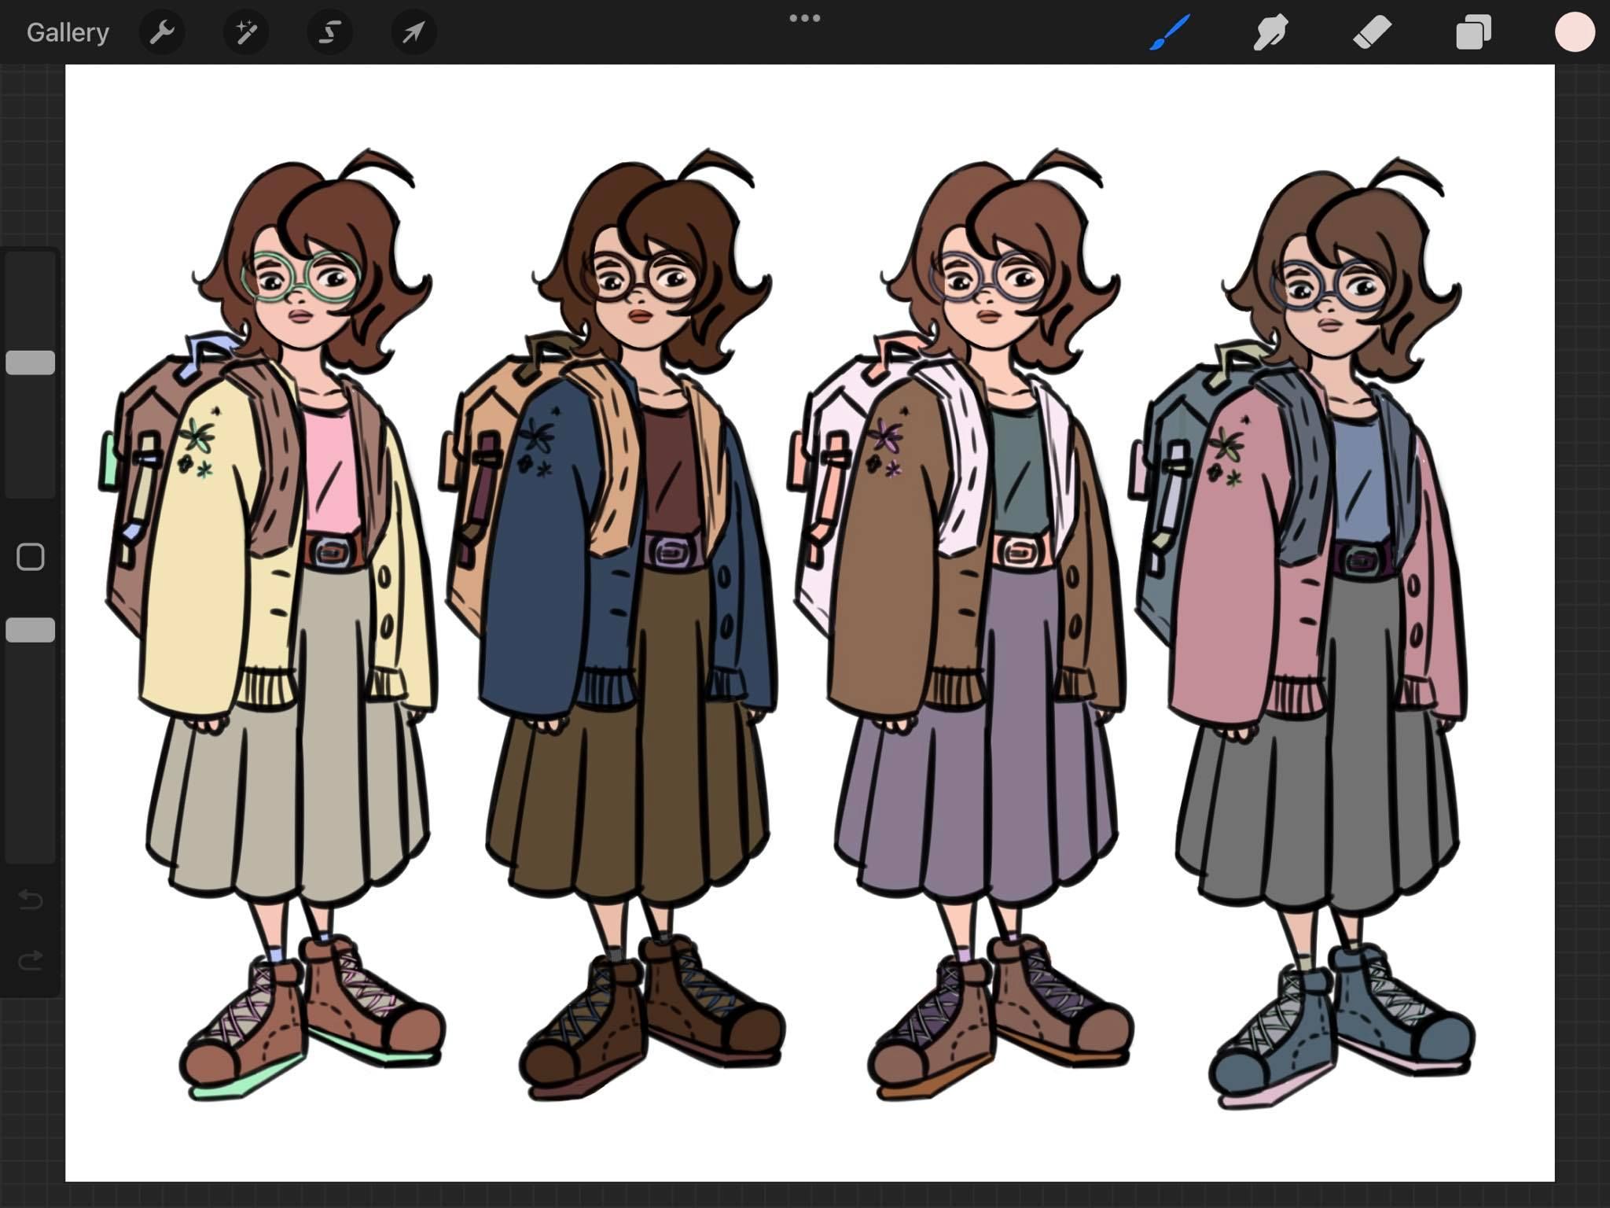Viewport: 1610px width, 1208px height.
Task: Open the Layers panel
Action: coord(1473,32)
